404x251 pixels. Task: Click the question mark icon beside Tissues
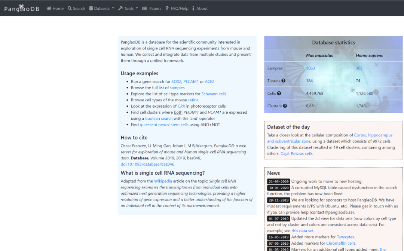[283, 81]
